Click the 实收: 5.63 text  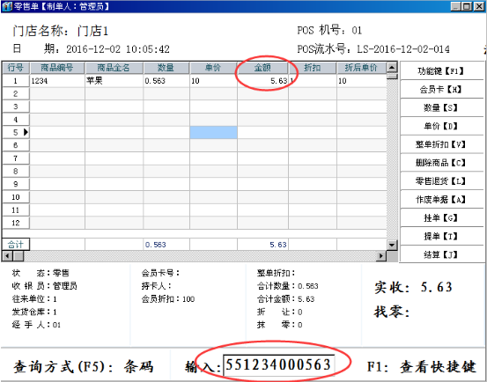pos(413,287)
